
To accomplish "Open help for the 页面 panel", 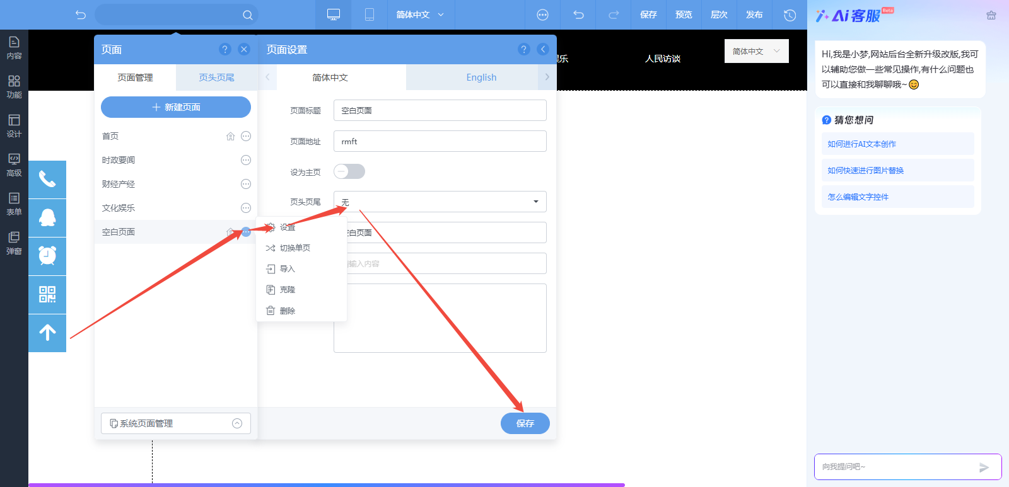I will tap(225, 49).
